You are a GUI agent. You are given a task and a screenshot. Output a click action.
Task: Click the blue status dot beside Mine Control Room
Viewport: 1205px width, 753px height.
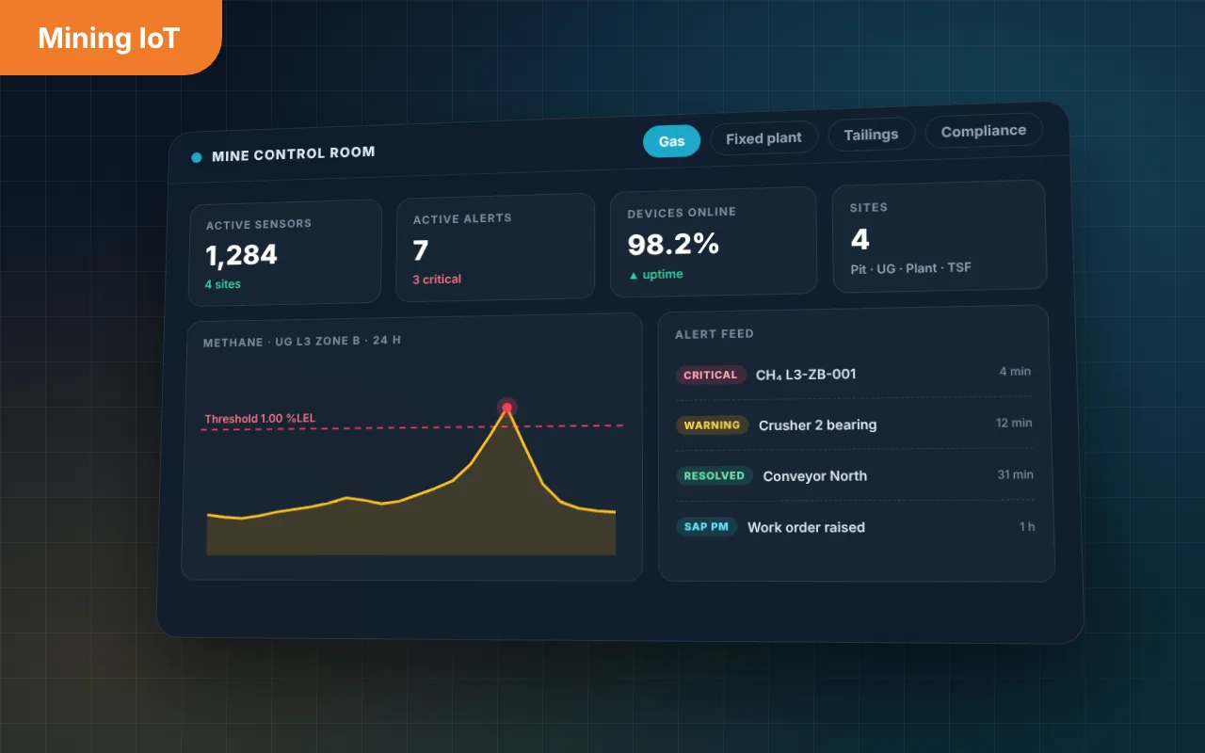point(197,157)
